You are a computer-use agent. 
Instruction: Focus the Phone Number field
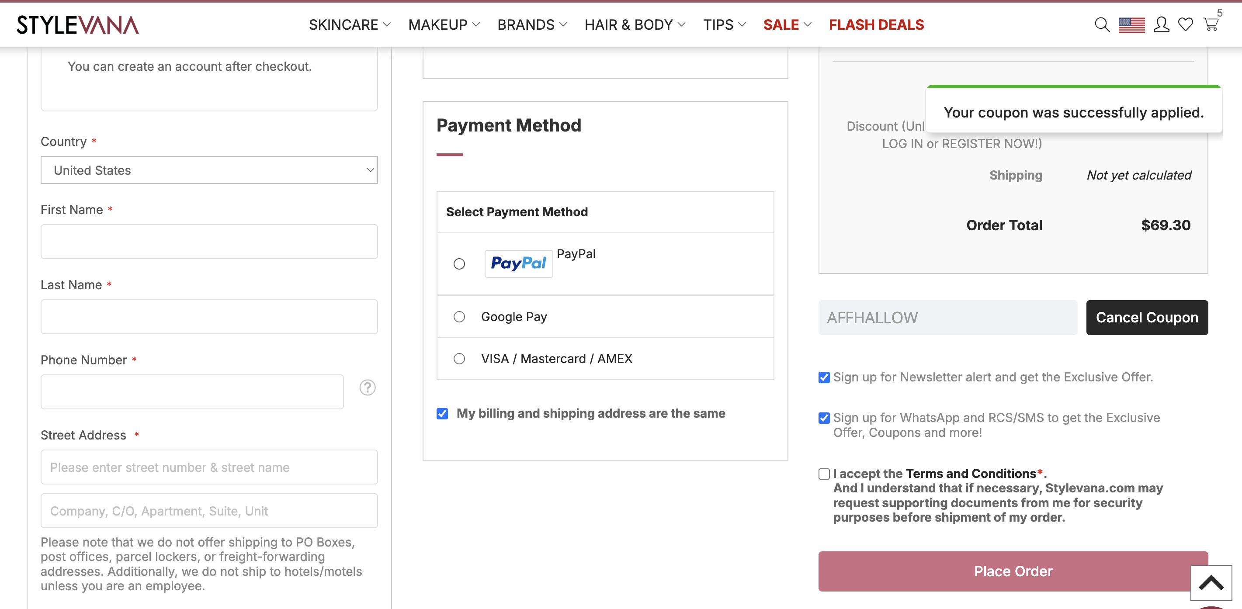pyautogui.click(x=192, y=392)
